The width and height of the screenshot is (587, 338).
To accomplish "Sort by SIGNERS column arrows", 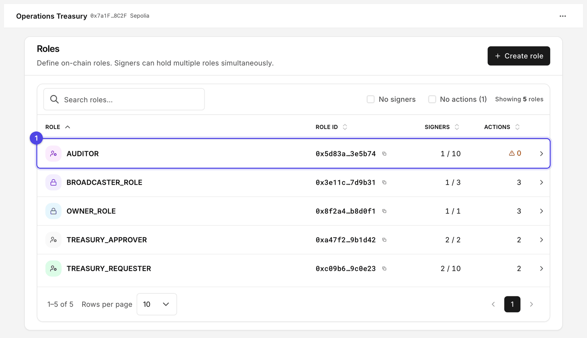I will [x=457, y=127].
